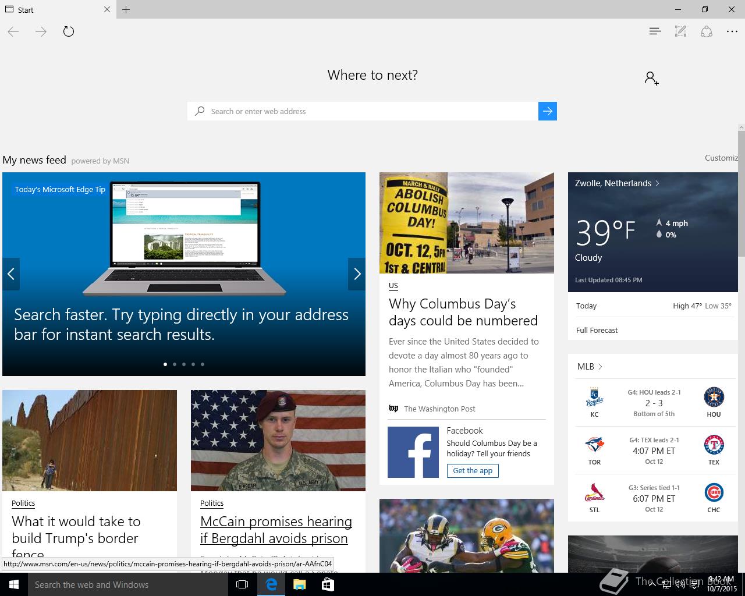The image size is (745, 596).
Task: Click the St. Louis Cardinals team logo
Action: [594, 493]
